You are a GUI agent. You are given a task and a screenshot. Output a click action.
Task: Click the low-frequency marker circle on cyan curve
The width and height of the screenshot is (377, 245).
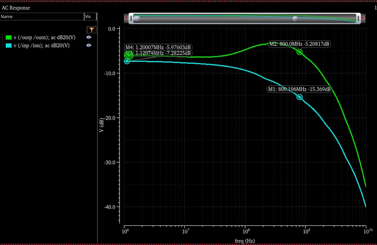[x=127, y=61]
